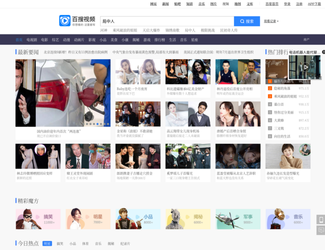The width and height of the screenshot is (325, 250).
Task: Select 搞笑 filter under 今日热点
Action: click(x=60, y=243)
